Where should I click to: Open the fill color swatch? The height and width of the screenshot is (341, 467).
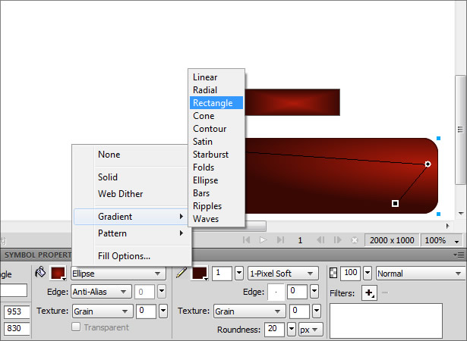58,274
